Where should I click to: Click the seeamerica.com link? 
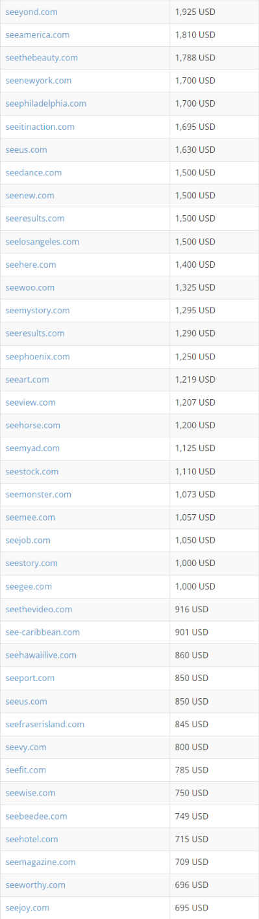[38, 34]
